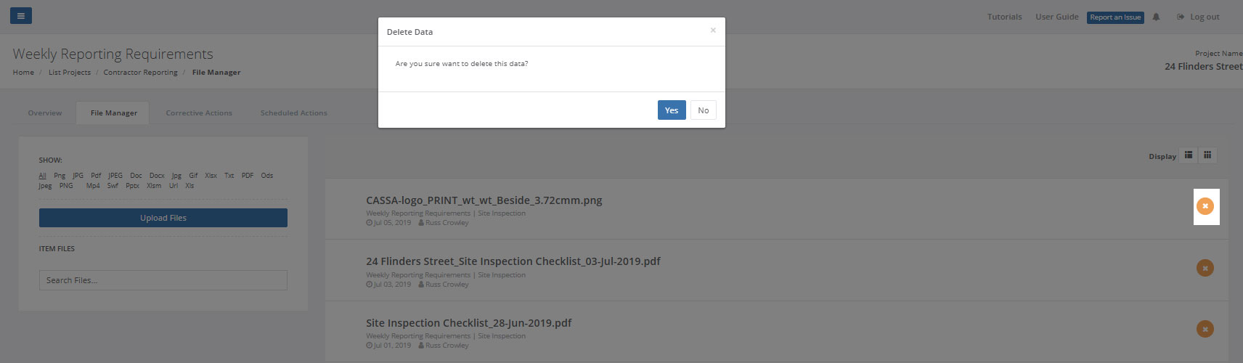Delete the 24 Flinders Street checklist PDF

(x=1205, y=268)
